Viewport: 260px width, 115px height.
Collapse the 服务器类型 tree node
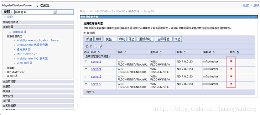[x=8, y=36]
